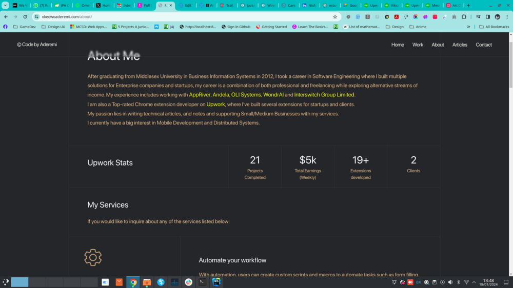Click the system monitor taskbar icon

[x=175, y=282]
